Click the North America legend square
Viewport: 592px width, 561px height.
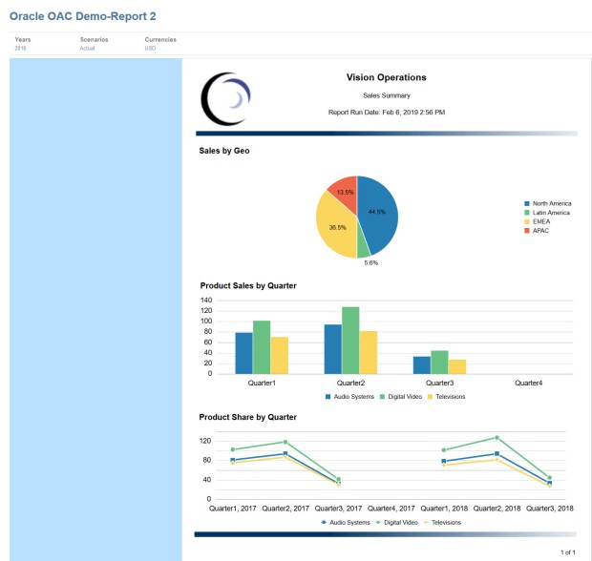[x=527, y=204]
